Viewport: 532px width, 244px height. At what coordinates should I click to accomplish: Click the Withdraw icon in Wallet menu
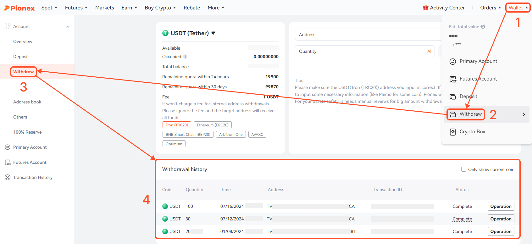pos(453,114)
